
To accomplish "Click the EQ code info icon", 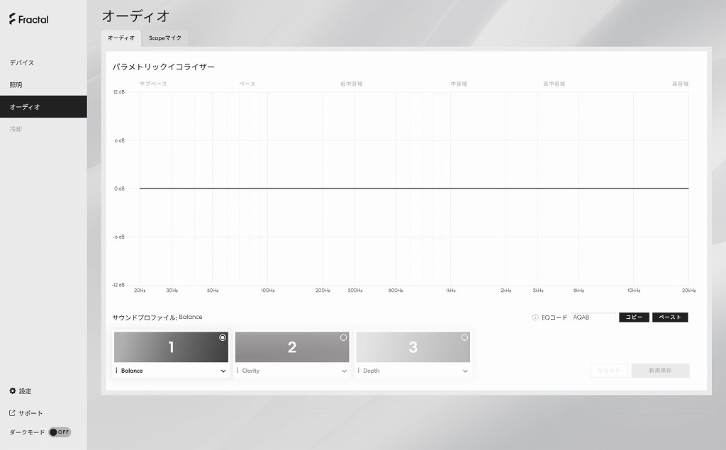I will [535, 317].
